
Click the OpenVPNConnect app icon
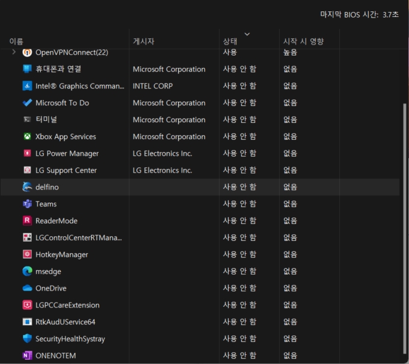(x=27, y=52)
